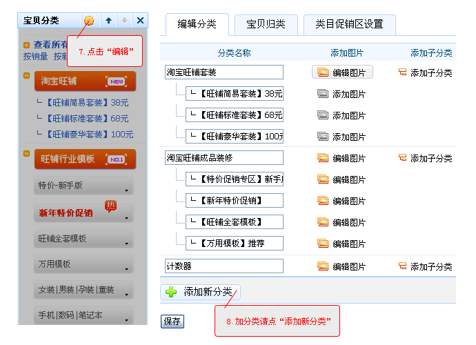Click green plus icon to add new category

tap(171, 292)
